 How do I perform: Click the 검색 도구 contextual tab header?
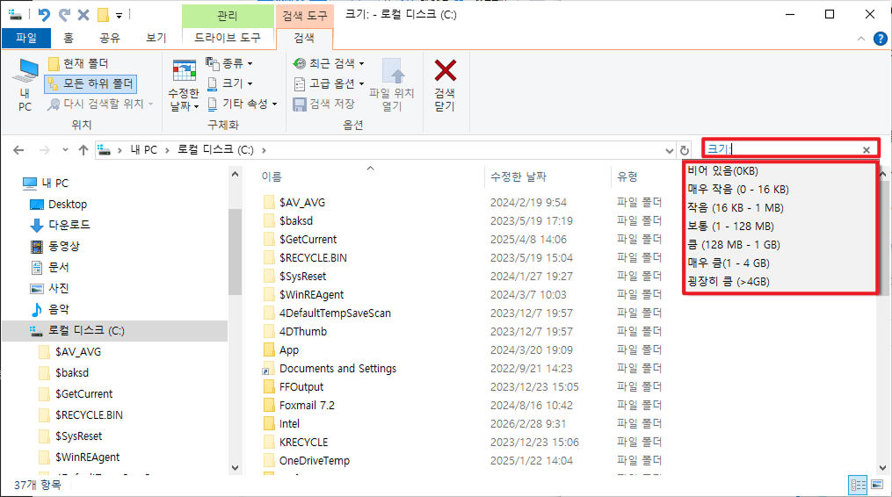(x=305, y=16)
